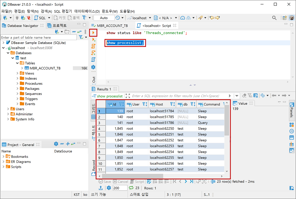
Task: Open a new SQL editor button
Action: pos(40,18)
